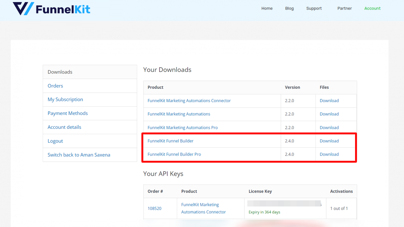Open FunnelKit Marketing Automations Connector product link
The width and height of the screenshot is (404, 227).
pos(189,101)
